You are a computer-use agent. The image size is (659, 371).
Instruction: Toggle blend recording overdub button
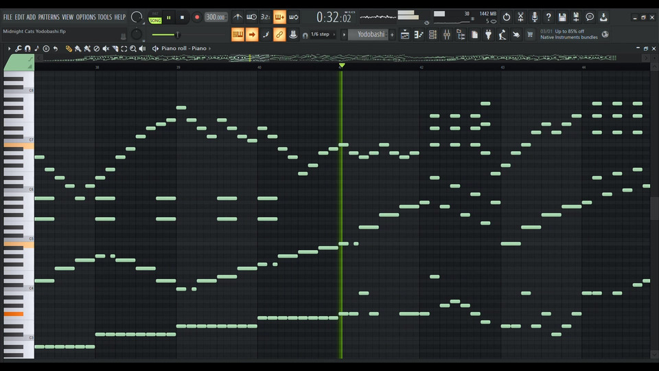[x=279, y=17]
